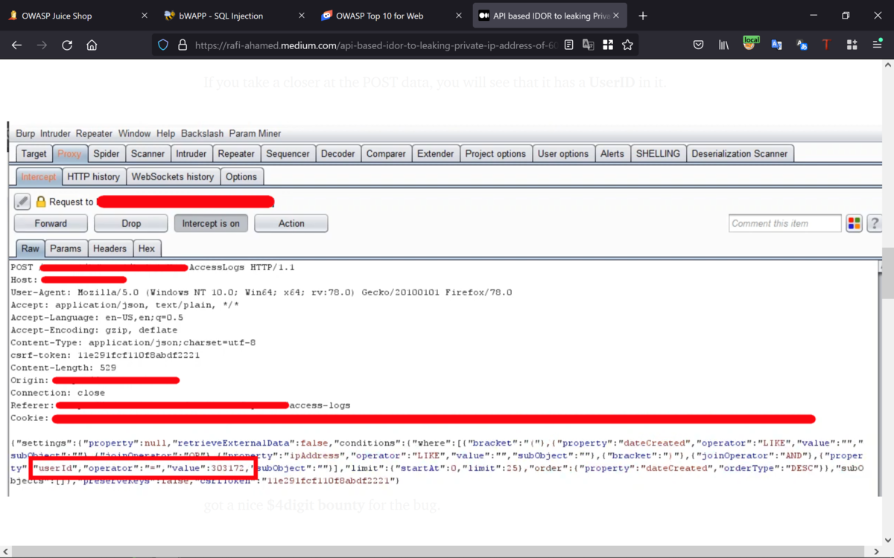894x558 pixels.
Task: Open the Firefox home page
Action: (92, 45)
